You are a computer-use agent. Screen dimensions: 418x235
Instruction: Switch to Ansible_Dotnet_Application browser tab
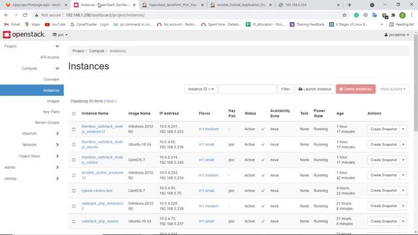tap(241, 5)
